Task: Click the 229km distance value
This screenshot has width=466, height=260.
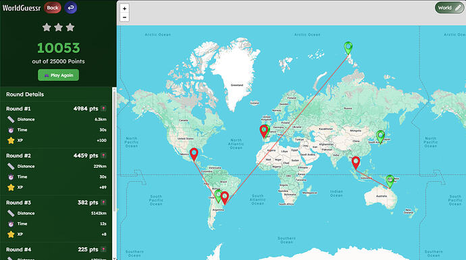Action: pyautogui.click(x=100, y=166)
